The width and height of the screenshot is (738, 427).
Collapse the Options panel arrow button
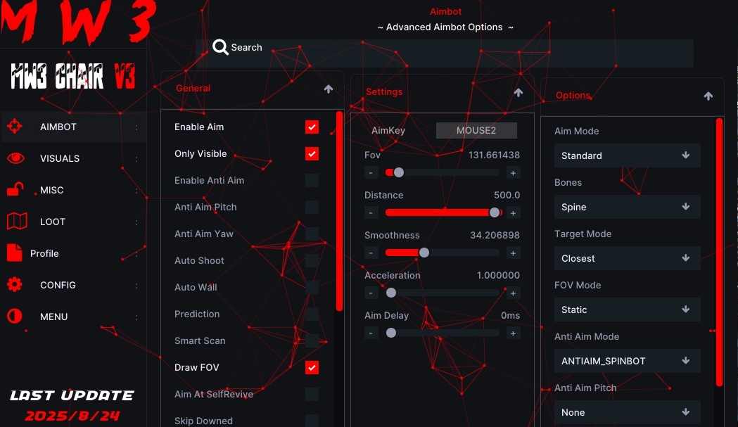708,96
